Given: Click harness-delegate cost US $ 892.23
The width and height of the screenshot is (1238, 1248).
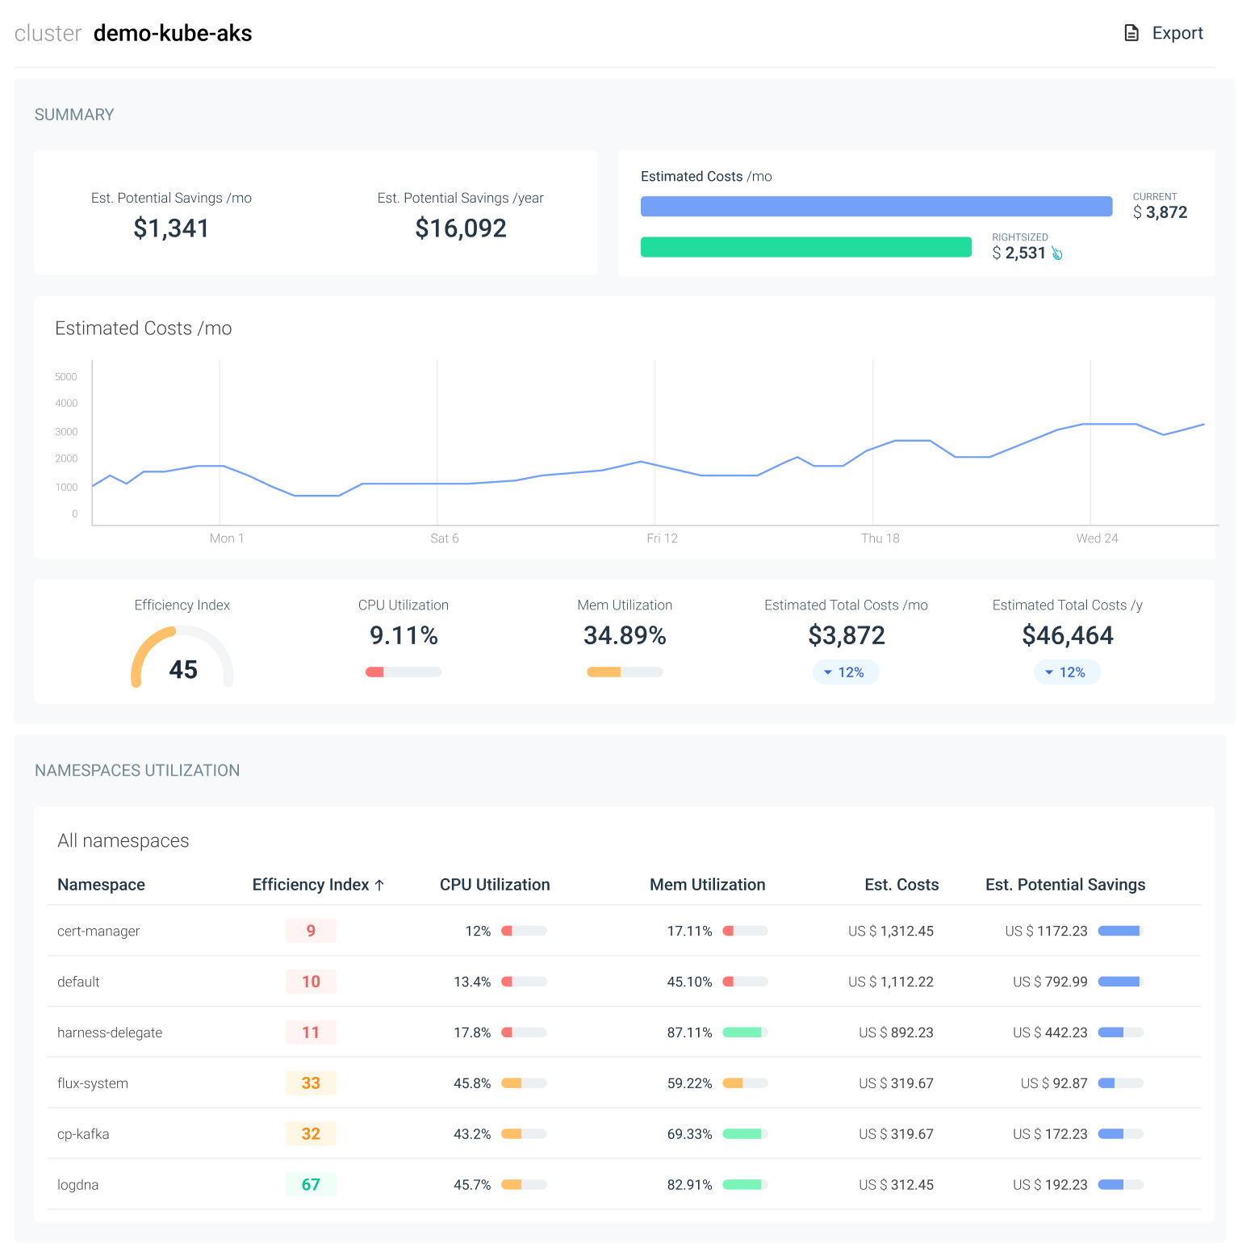Looking at the screenshot, I should tap(896, 1032).
